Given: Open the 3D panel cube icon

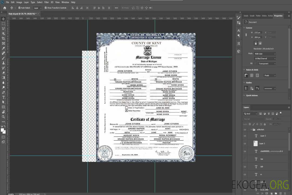Looking at the screenshot, I should 239,51.
